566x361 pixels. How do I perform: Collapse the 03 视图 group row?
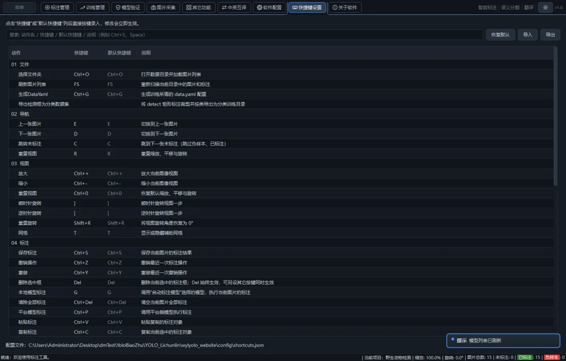pos(281,163)
